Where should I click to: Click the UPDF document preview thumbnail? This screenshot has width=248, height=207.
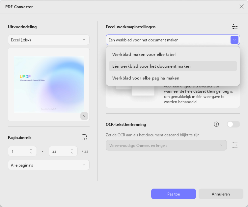pos(49,84)
